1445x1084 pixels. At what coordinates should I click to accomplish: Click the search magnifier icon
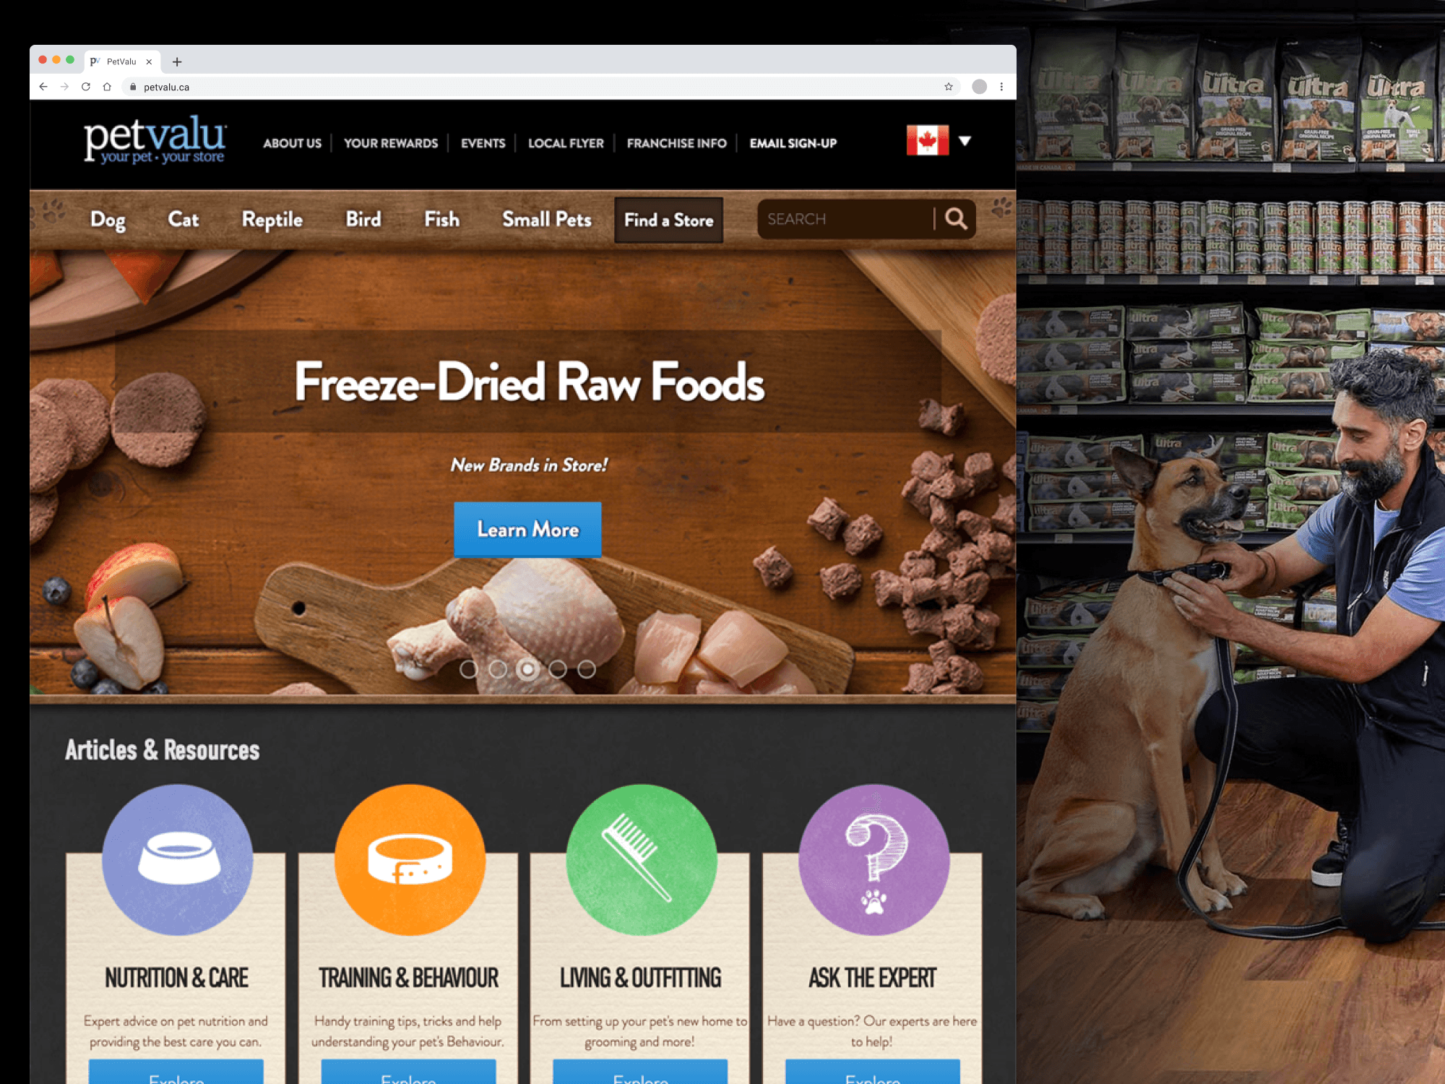(x=954, y=219)
